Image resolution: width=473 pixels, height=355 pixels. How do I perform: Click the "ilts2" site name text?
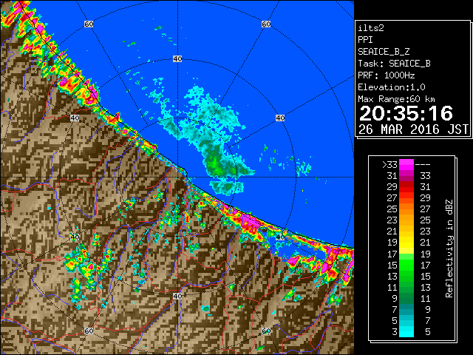(371, 28)
